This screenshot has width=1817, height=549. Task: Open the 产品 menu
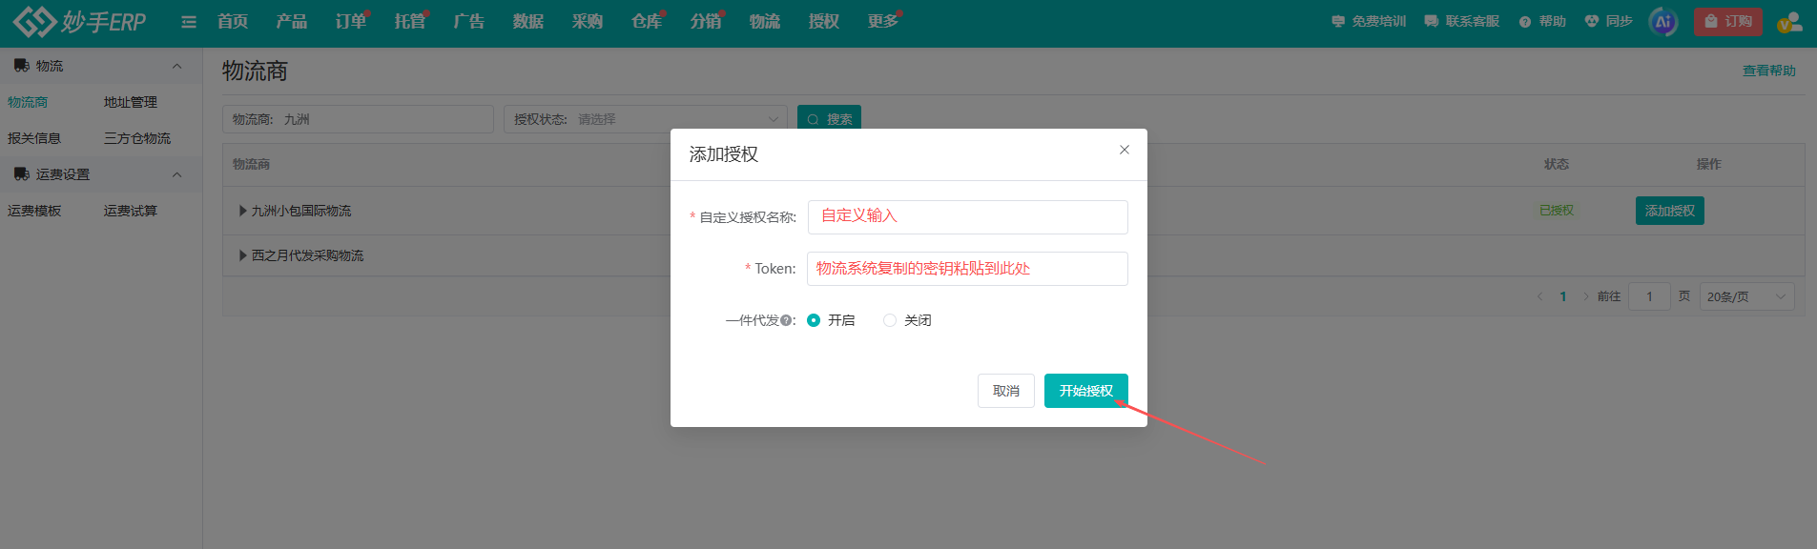click(x=292, y=21)
